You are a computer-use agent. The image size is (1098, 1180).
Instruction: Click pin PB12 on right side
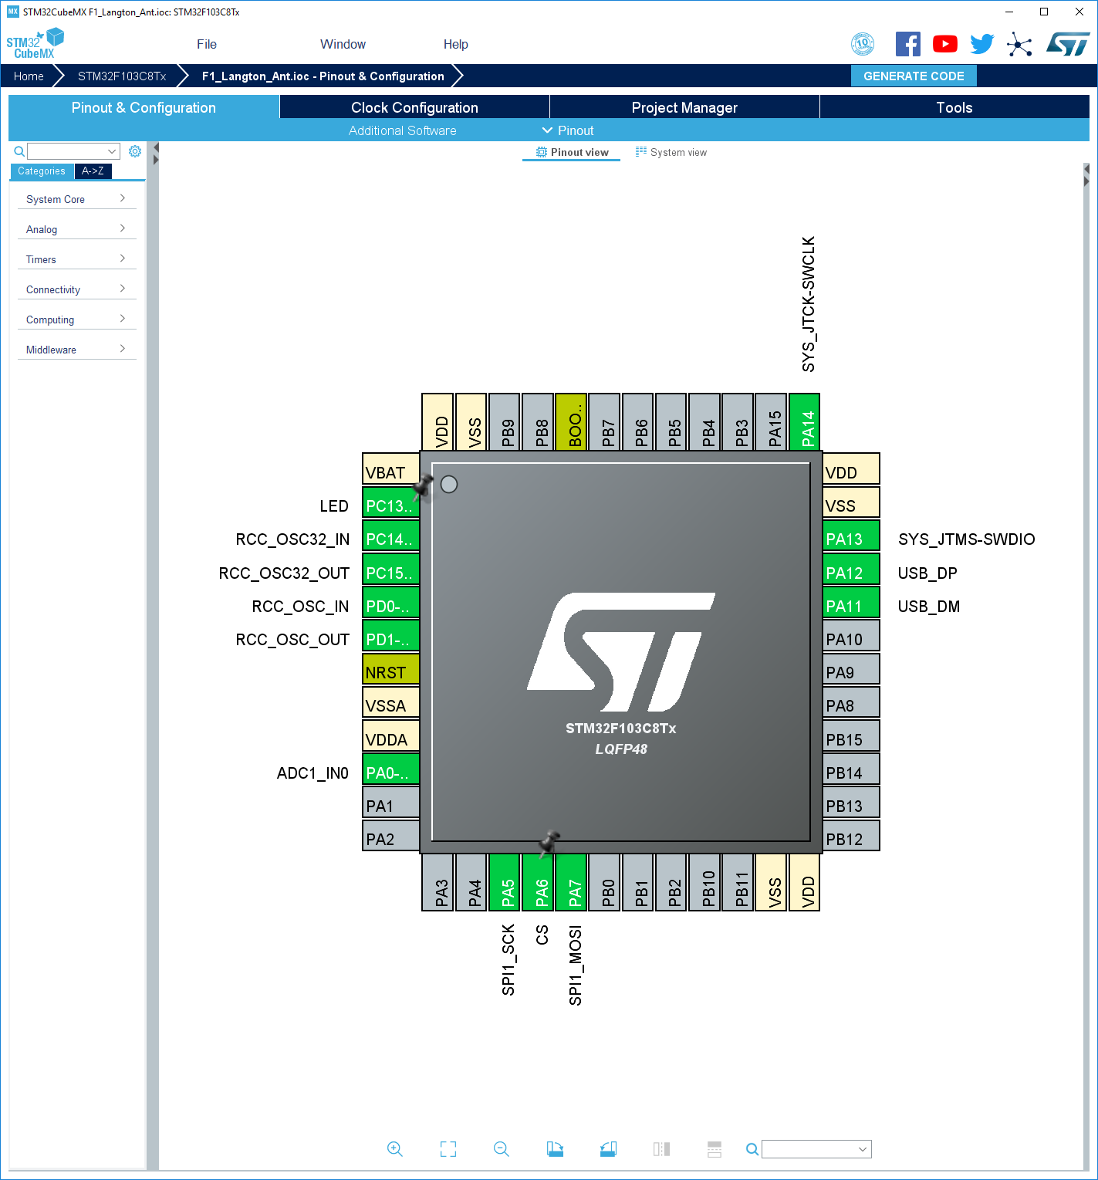point(851,837)
